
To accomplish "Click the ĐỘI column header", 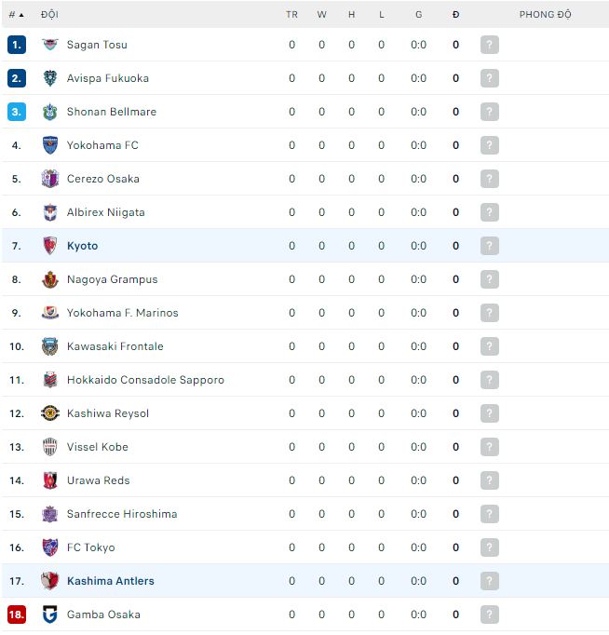I will pos(49,15).
